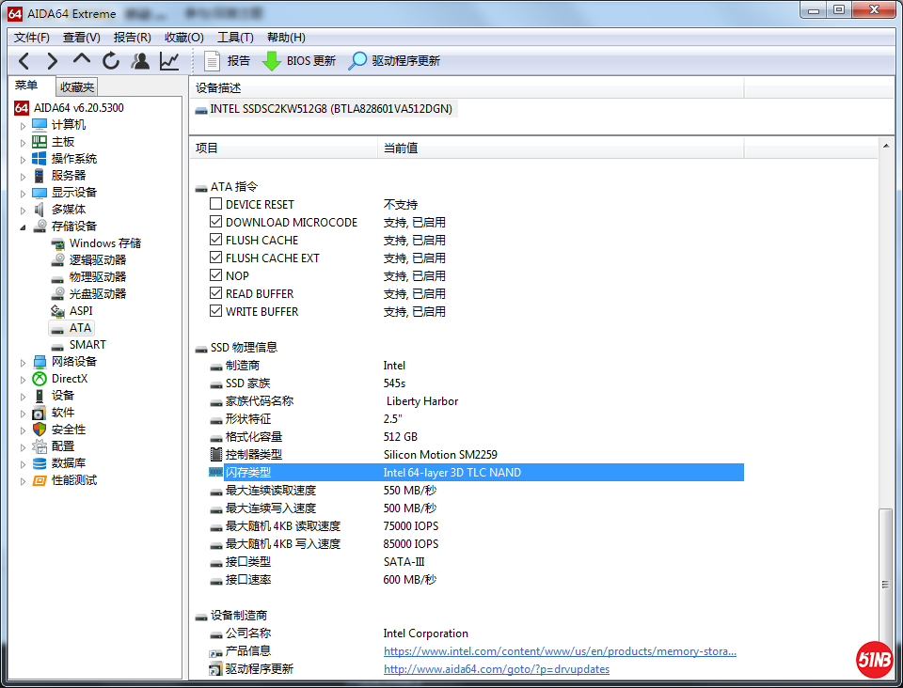Open the 工具(T) menu
Screen dimensions: 903x688
[x=235, y=37]
